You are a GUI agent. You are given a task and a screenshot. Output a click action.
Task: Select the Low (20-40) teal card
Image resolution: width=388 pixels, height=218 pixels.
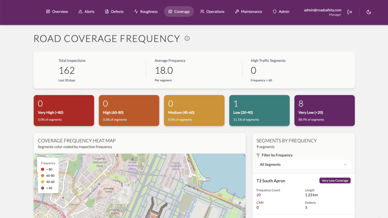pyautogui.click(x=259, y=110)
